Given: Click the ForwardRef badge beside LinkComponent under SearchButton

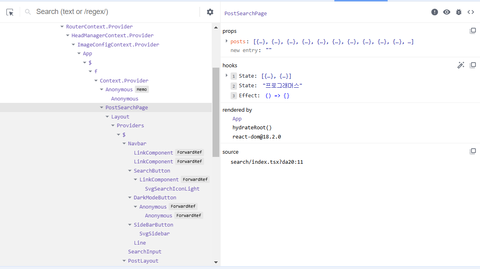Looking at the screenshot, I should (195, 180).
